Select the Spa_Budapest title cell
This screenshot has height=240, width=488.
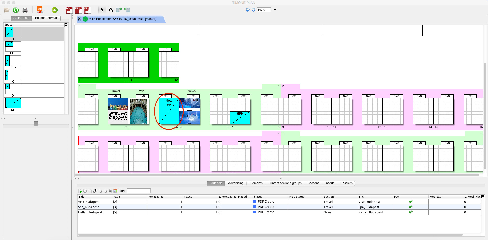95,207
